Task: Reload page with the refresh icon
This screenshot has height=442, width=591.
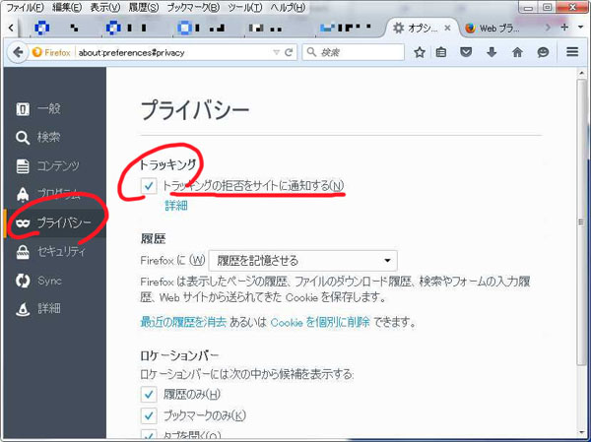Action: click(x=289, y=52)
